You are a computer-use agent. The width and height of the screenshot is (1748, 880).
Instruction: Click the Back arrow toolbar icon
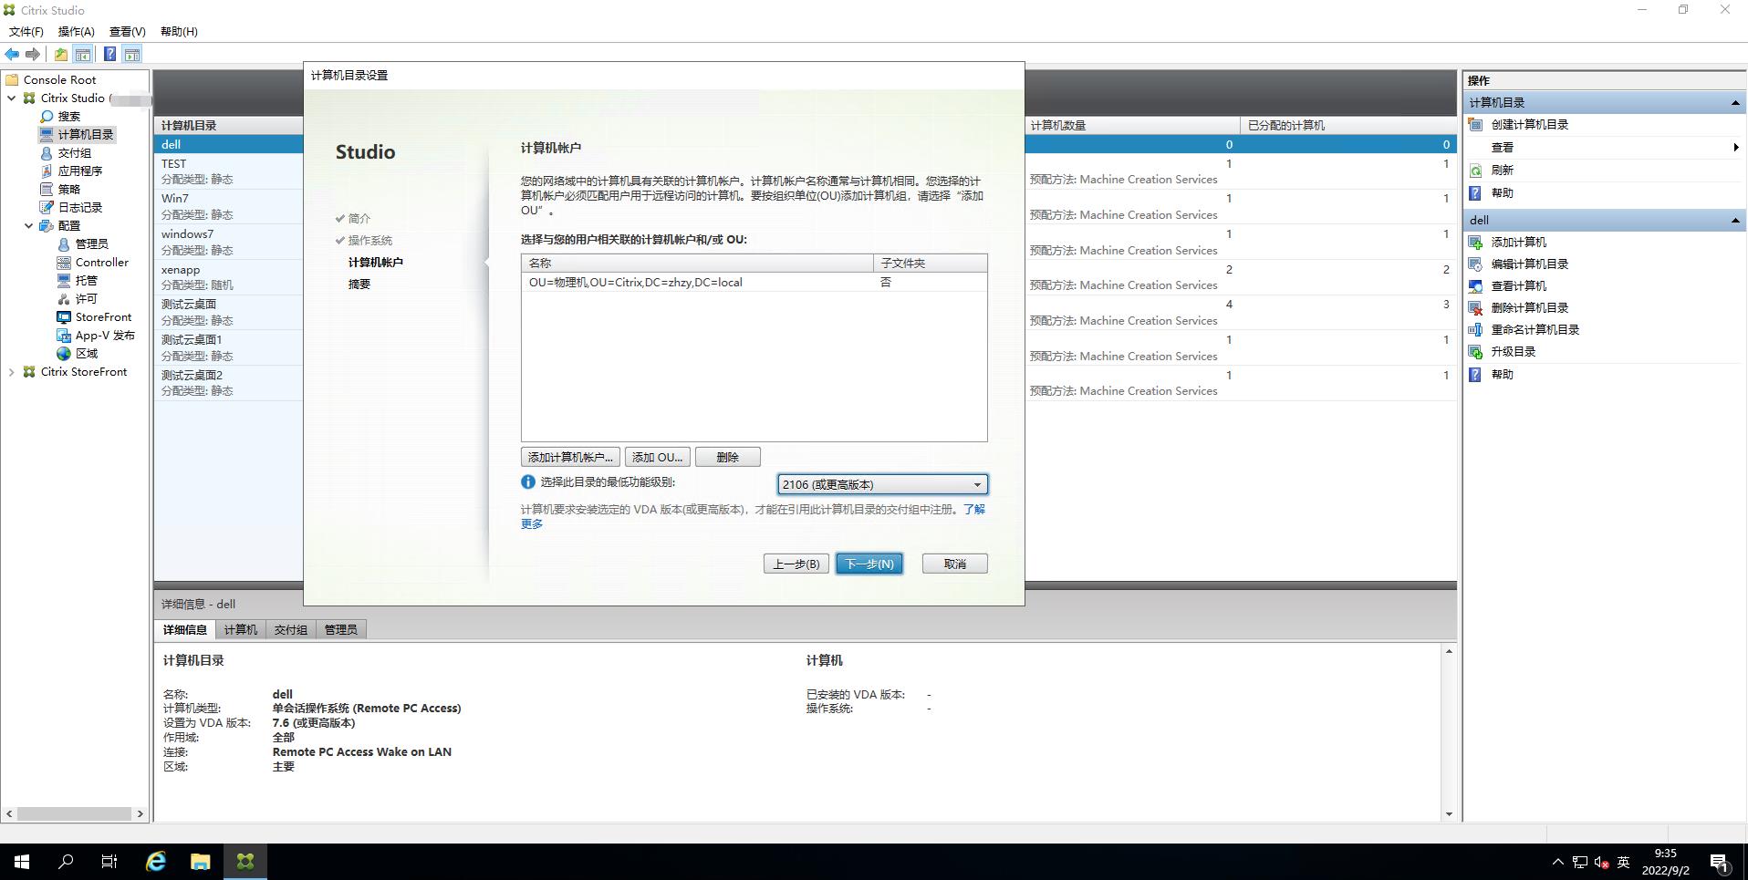(x=13, y=54)
